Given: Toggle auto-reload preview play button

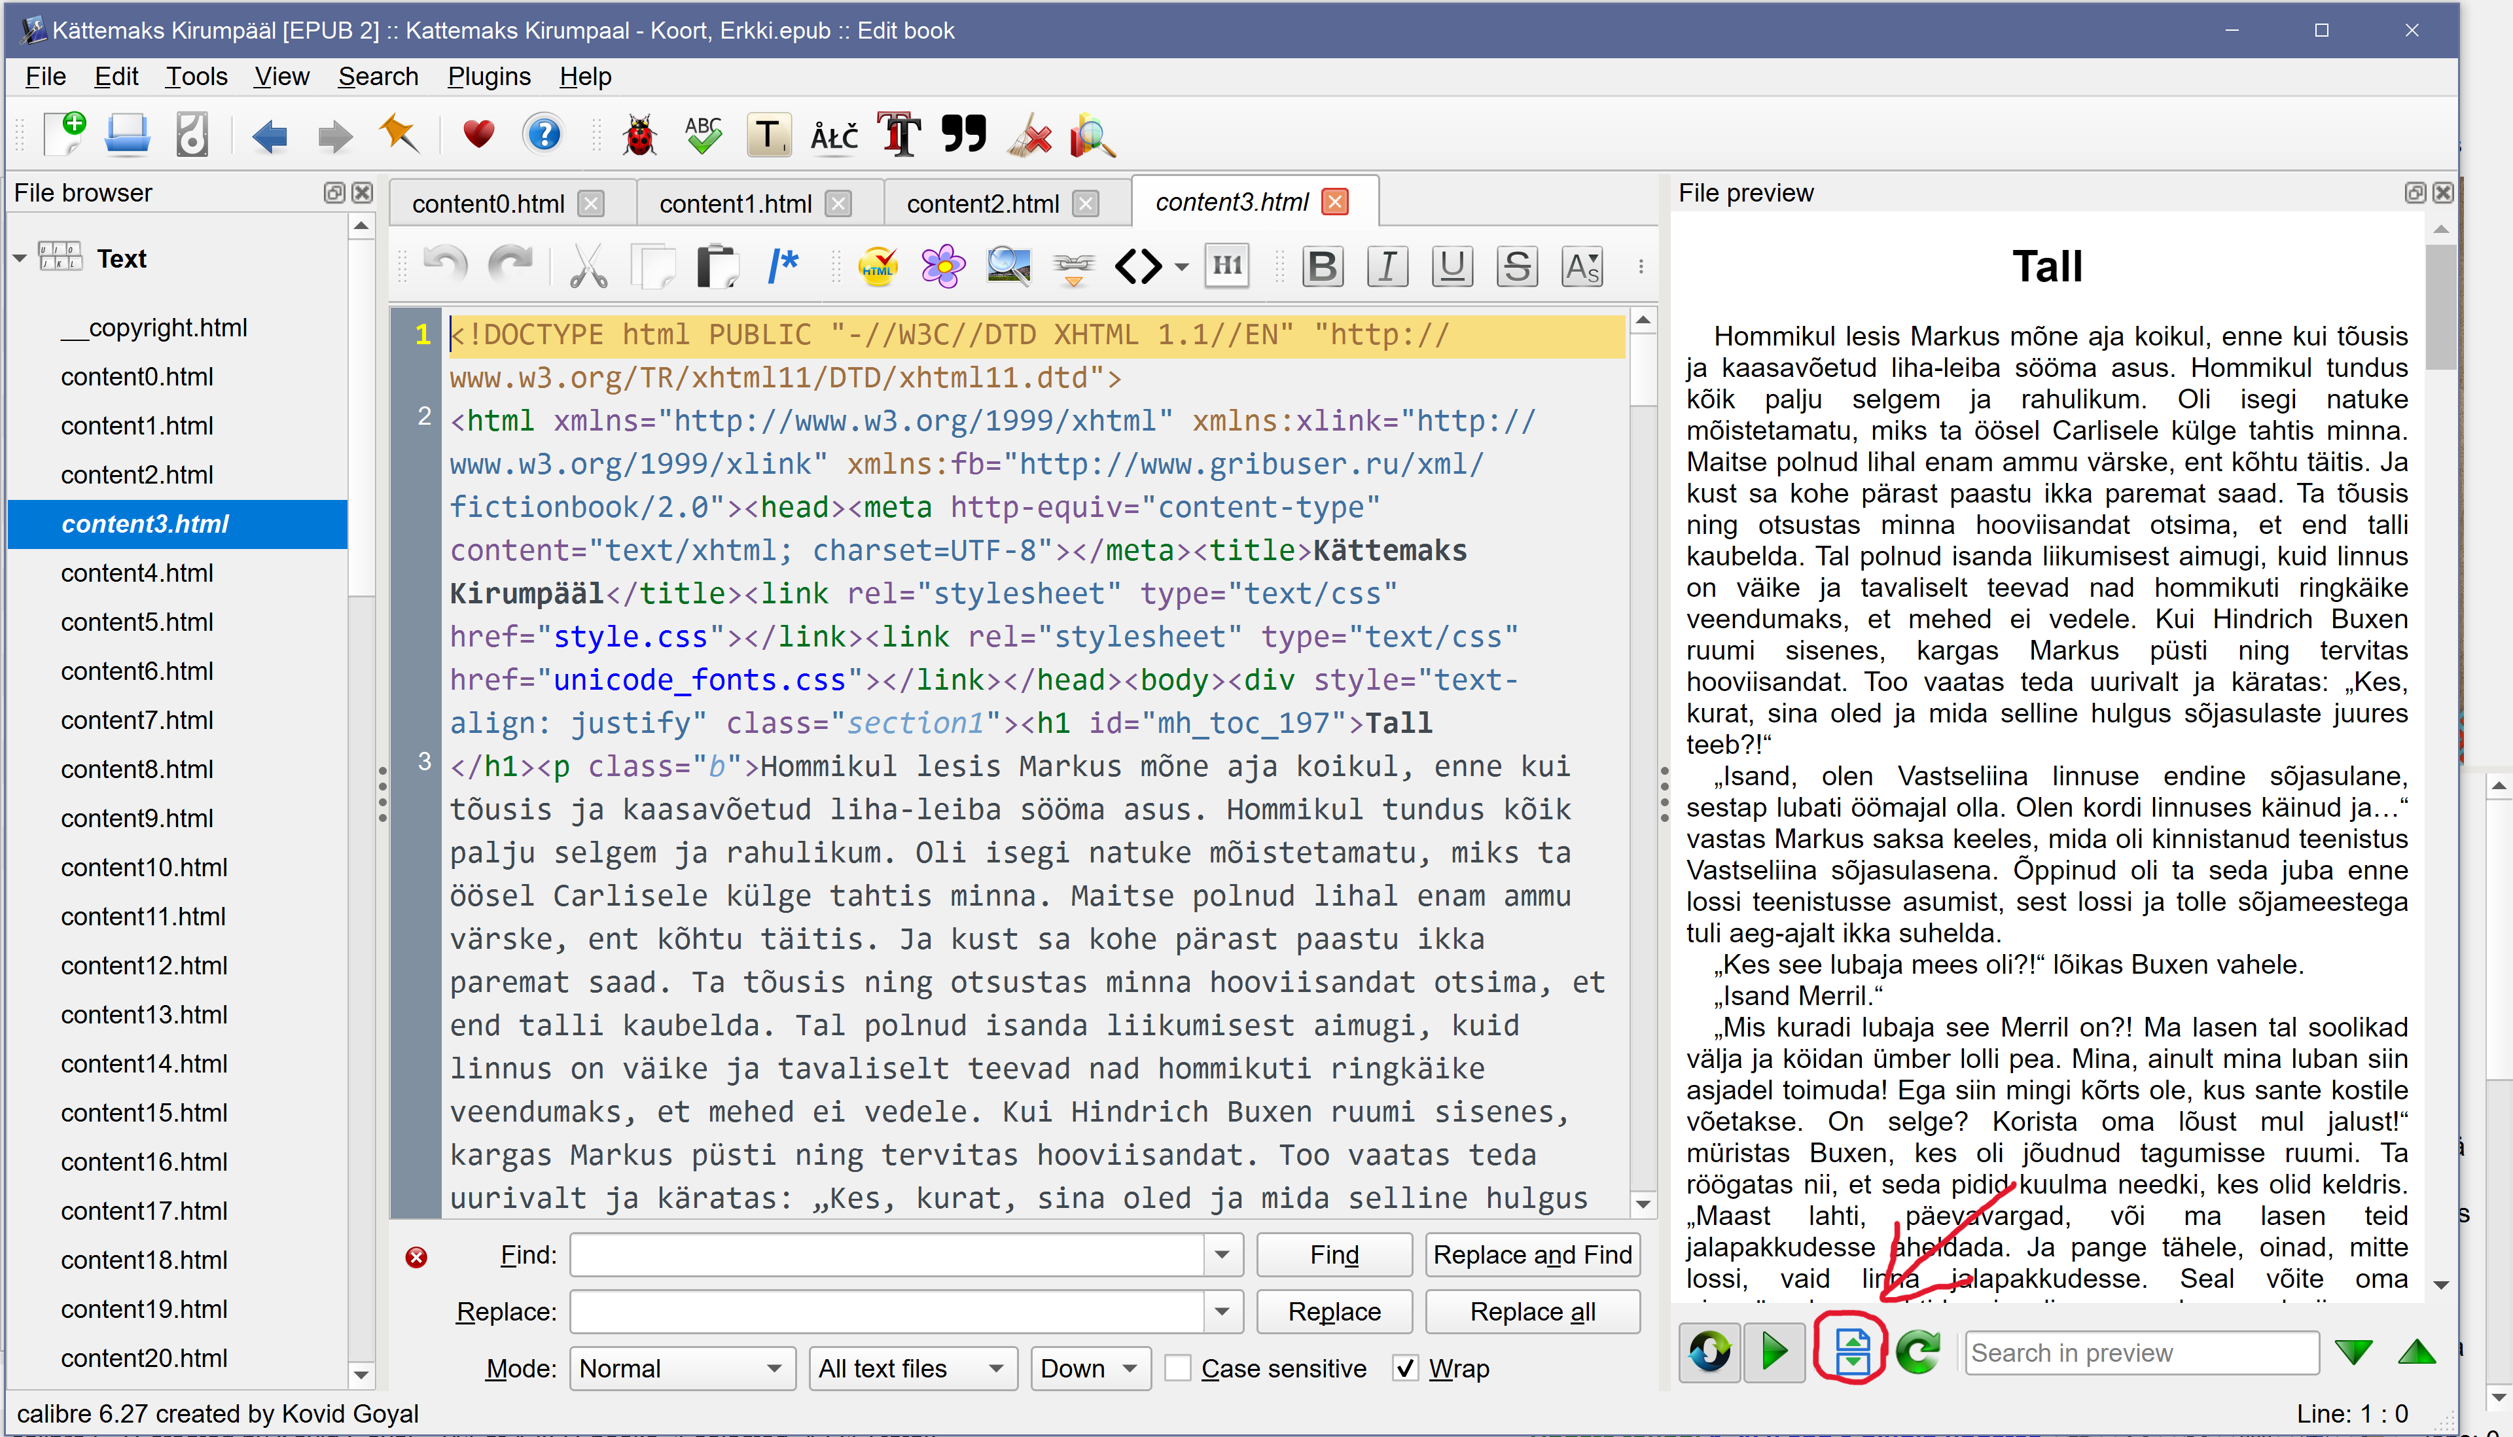Looking at the screenshot, I should tap(1773, 1350).
